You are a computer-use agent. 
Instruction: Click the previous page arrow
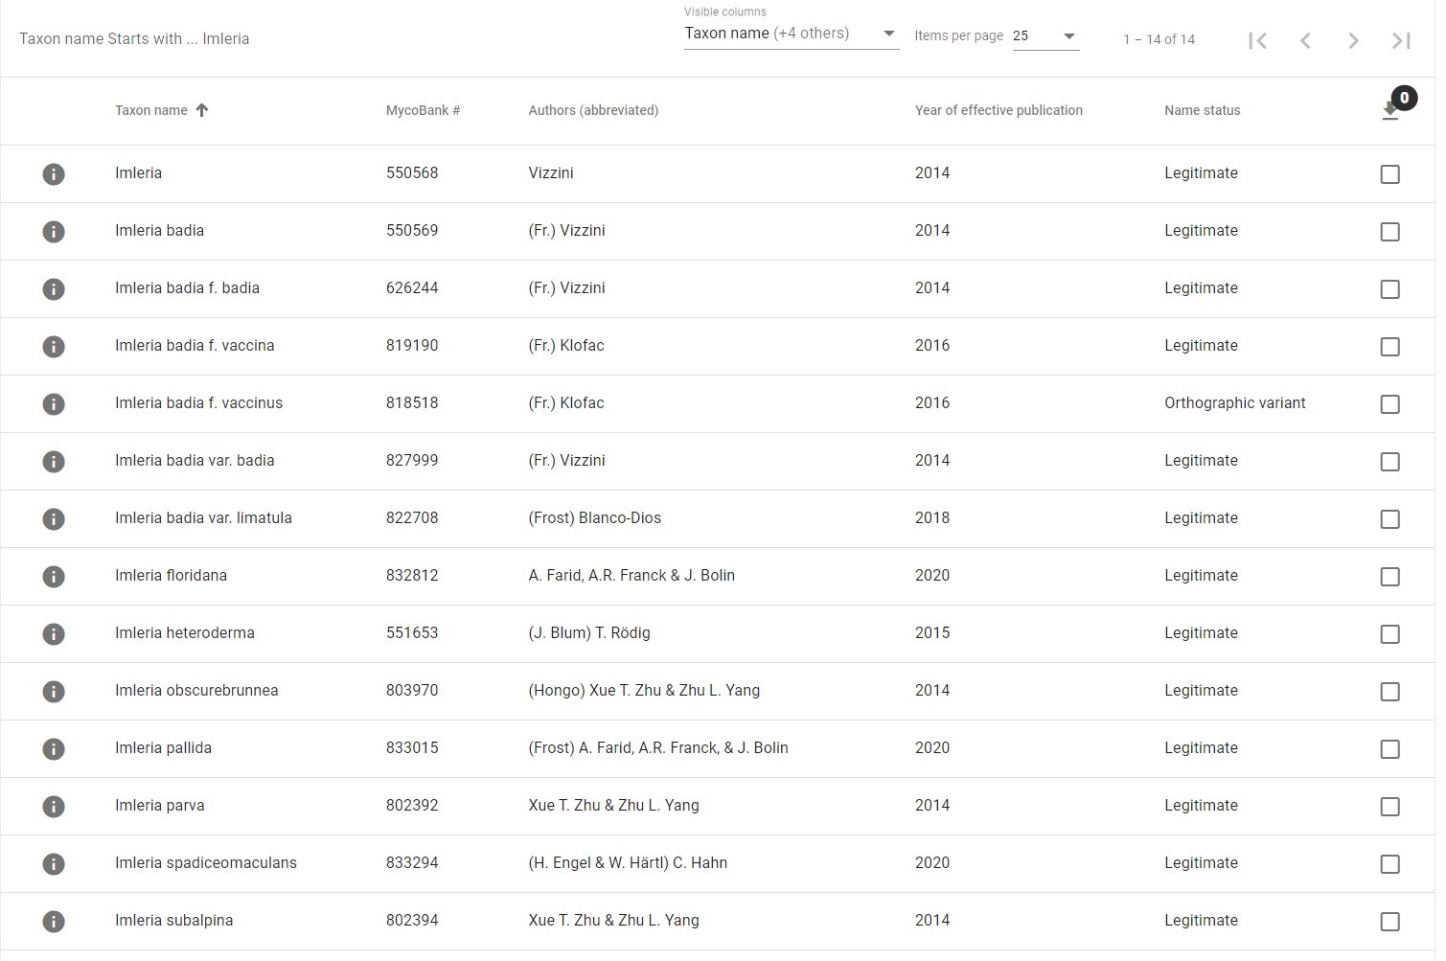[1305, 40]
